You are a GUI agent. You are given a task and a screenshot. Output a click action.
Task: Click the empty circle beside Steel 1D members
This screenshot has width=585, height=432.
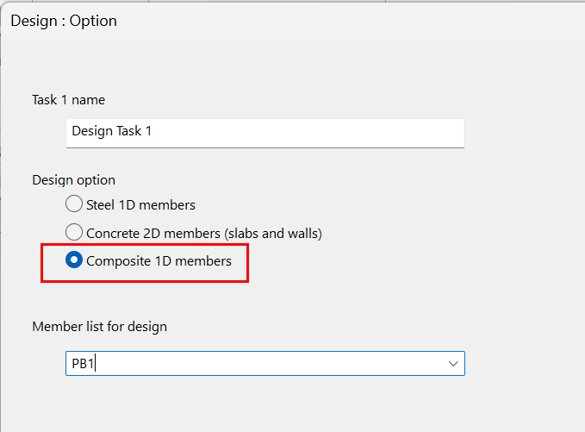pyautogui.click(x=75, y=205)
